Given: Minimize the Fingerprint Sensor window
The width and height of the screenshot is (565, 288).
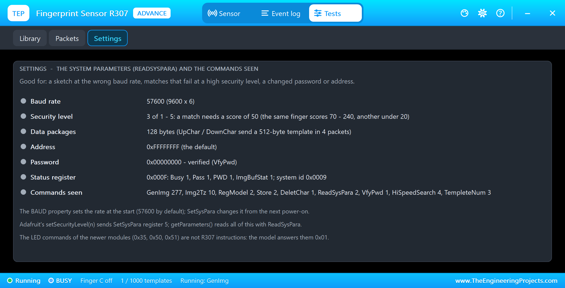Looking at the screenshot, I should click(x=528, y=13).
